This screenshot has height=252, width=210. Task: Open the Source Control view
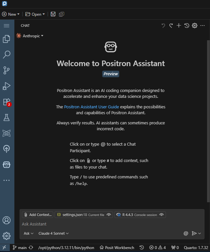coord(7,70)
